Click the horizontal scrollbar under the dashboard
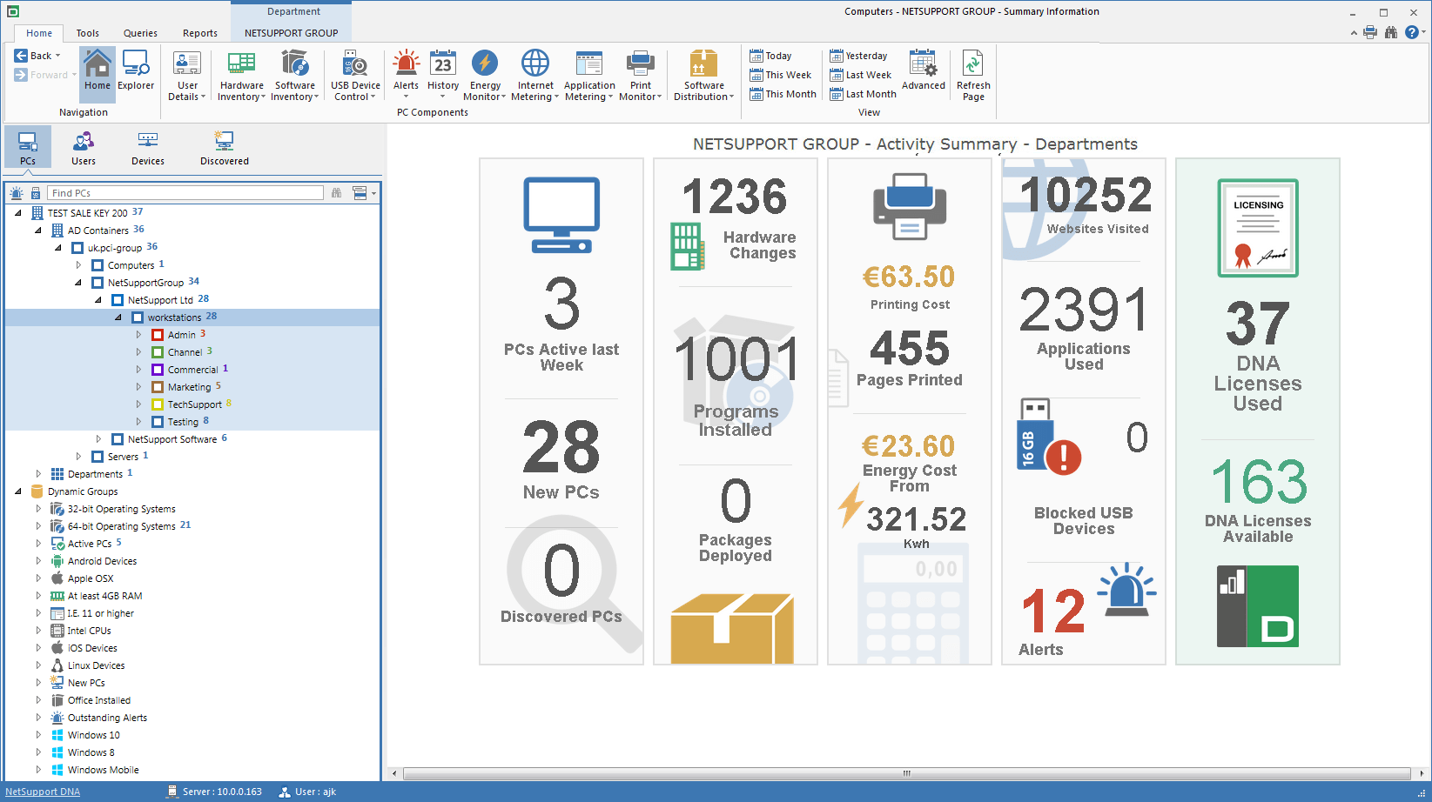This screenshot has height=802, width=1432. [906, 773]
